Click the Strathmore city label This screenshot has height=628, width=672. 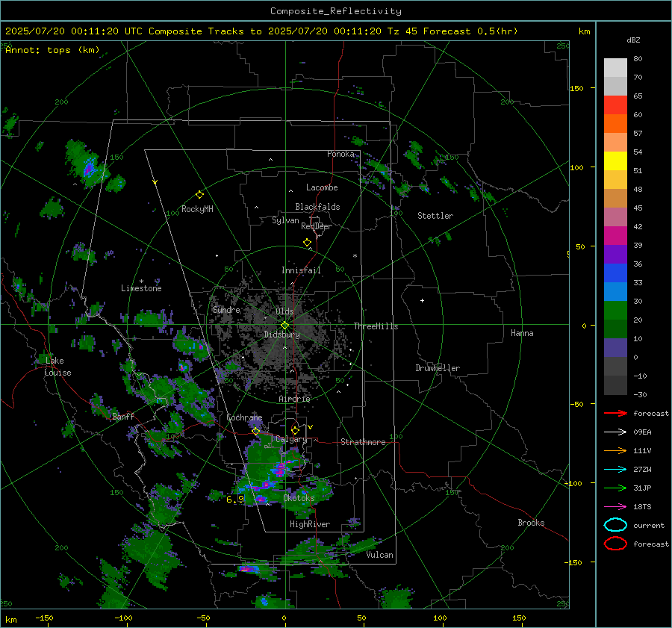[363, 442]
